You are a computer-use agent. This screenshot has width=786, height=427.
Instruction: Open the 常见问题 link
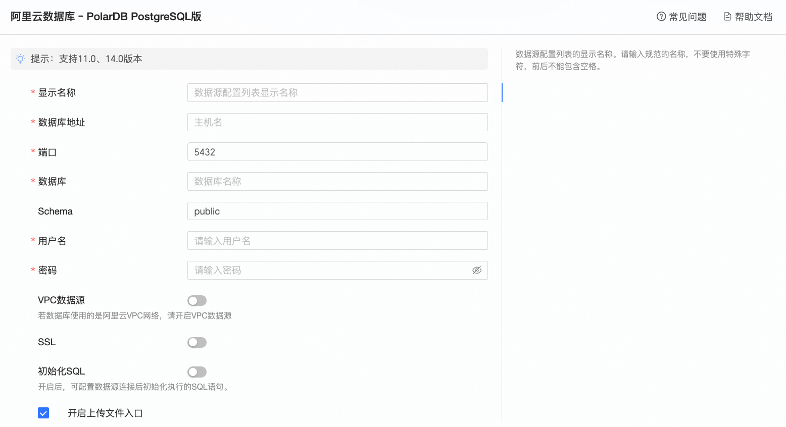(x=687, y=17)
